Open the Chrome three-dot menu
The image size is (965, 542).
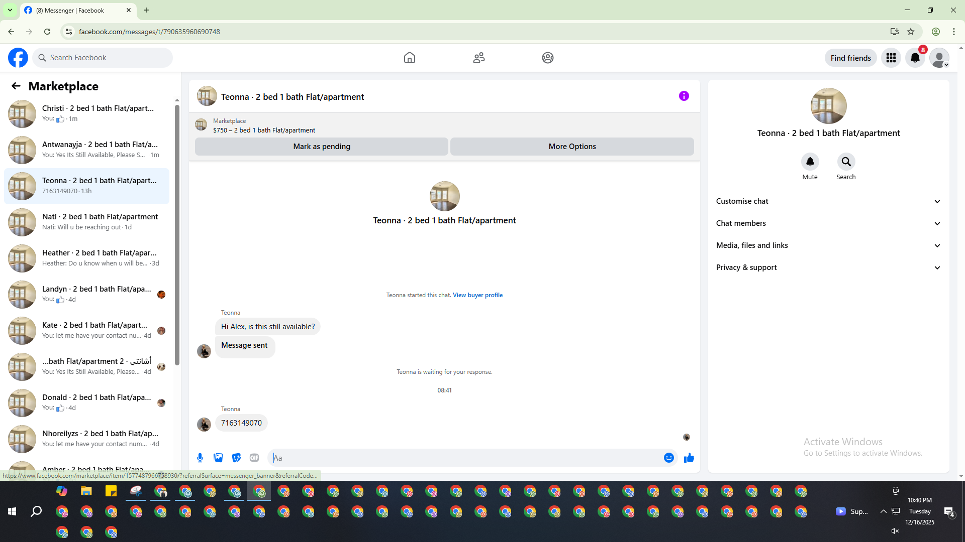(954, 32)
